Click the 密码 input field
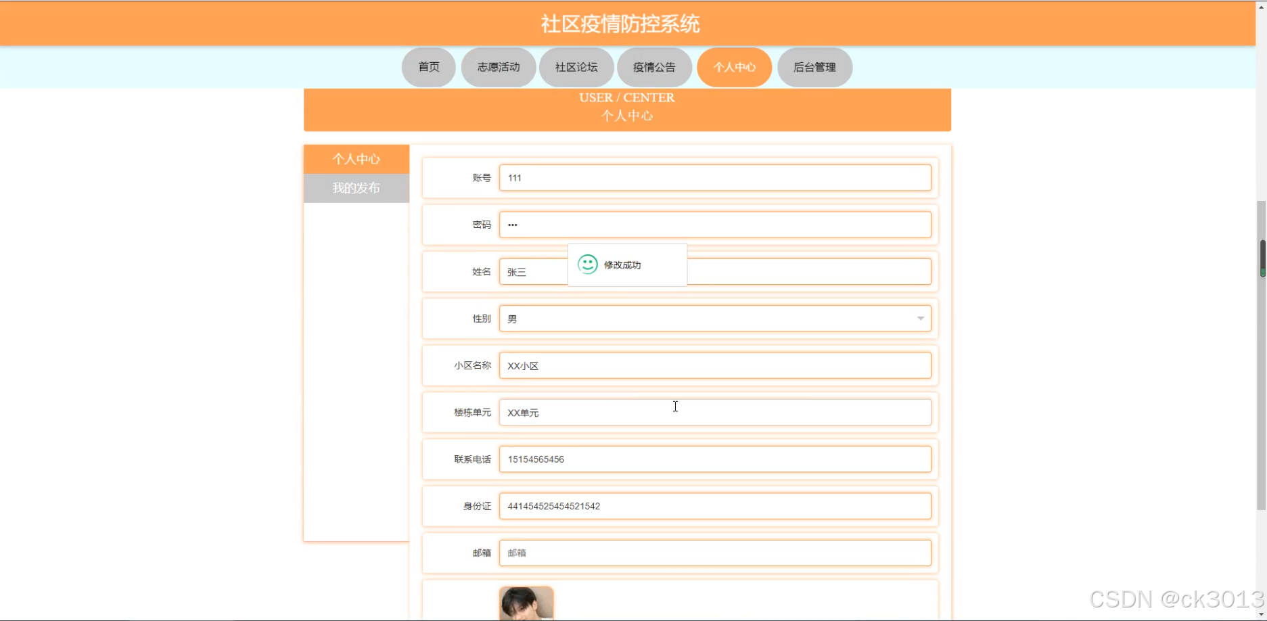This screenshot has height=621, width=1267. pyautogui.click(x=715, y=225)
